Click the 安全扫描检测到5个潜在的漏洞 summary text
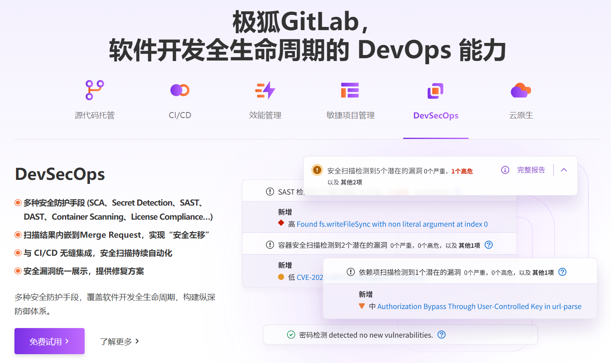 (x=375, y=171)
